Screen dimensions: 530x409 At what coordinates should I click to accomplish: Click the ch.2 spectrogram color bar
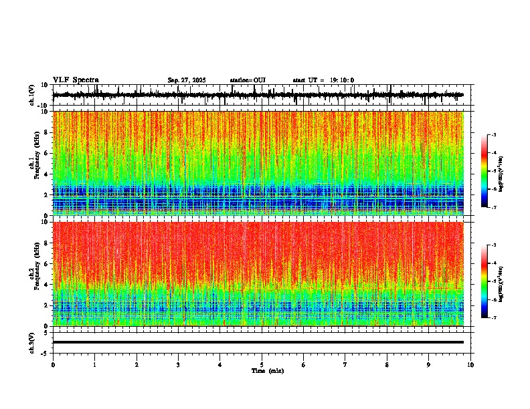tap(484, 281)
